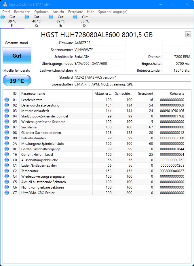Click the Aktueller column header
The image size is (194, 266).
pyautogui.click(x=103, y=94)
